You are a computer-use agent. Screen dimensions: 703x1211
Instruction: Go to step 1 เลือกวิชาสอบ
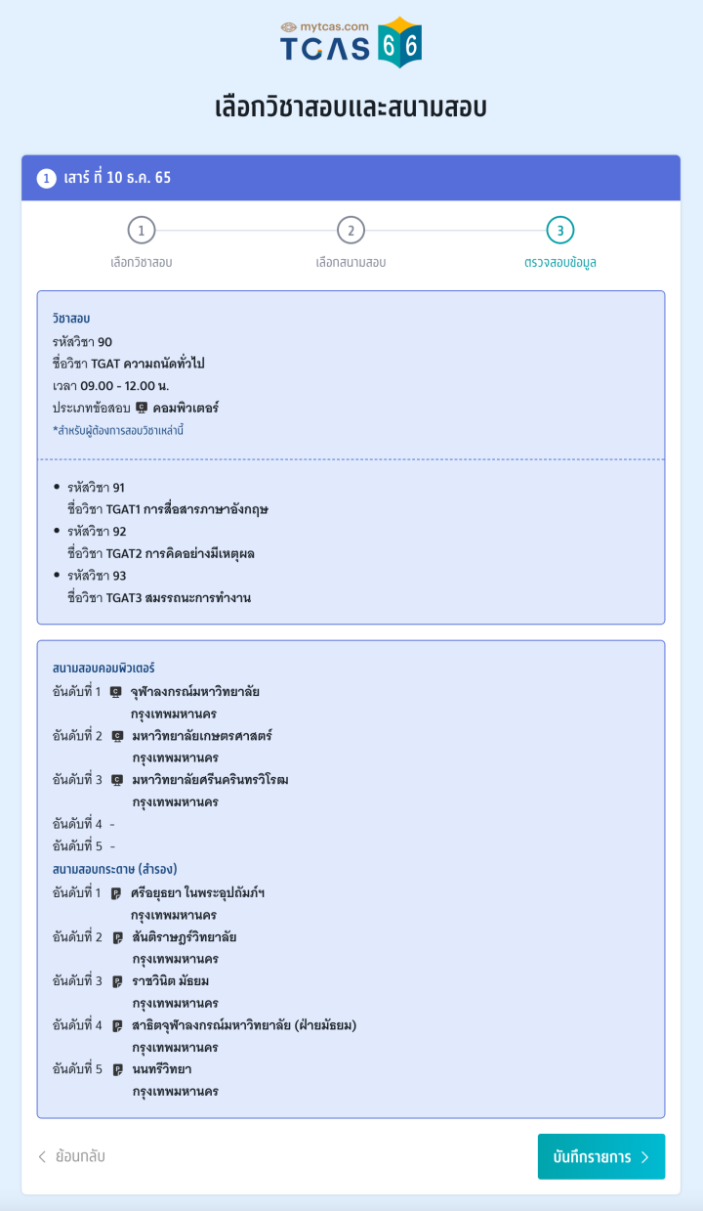pos(142,231)
